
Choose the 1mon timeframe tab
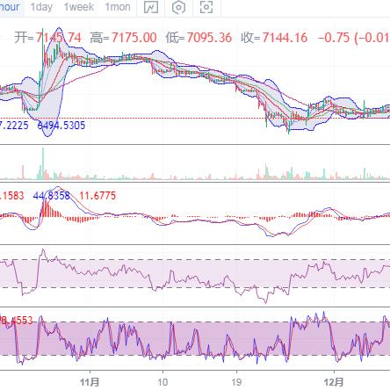pyautogui.click(x=118, y=7)
